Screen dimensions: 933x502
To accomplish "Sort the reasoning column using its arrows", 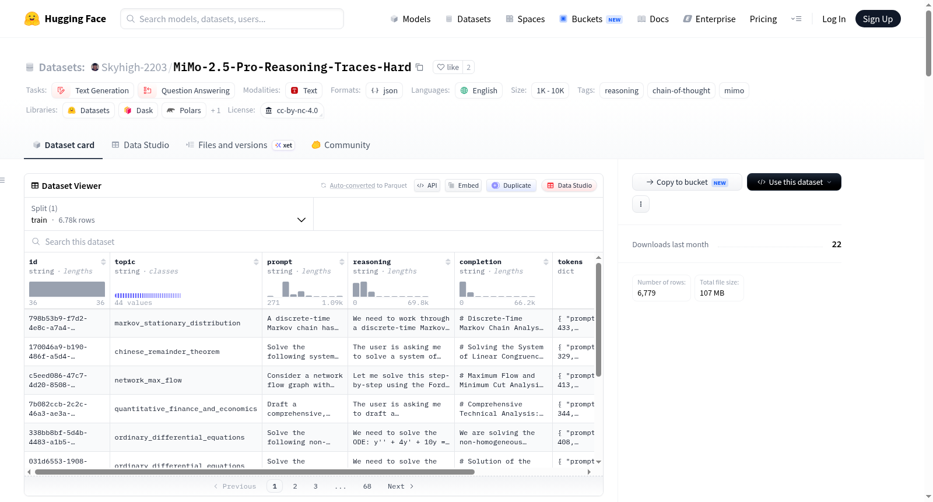I will click(x=448, y=262).
